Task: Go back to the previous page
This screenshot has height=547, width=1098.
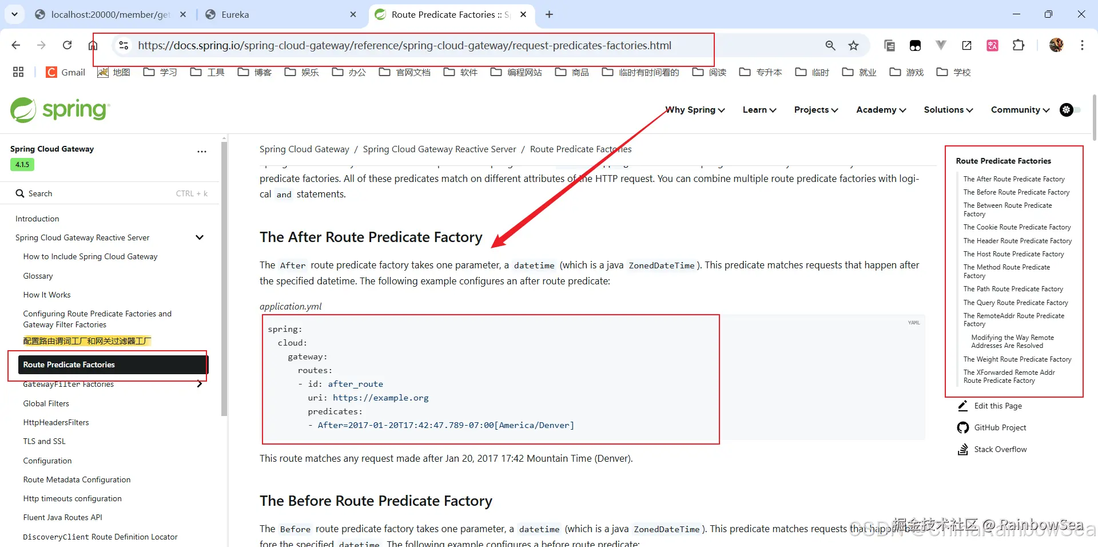Action: pyautogui.click(x=16, y=45)
